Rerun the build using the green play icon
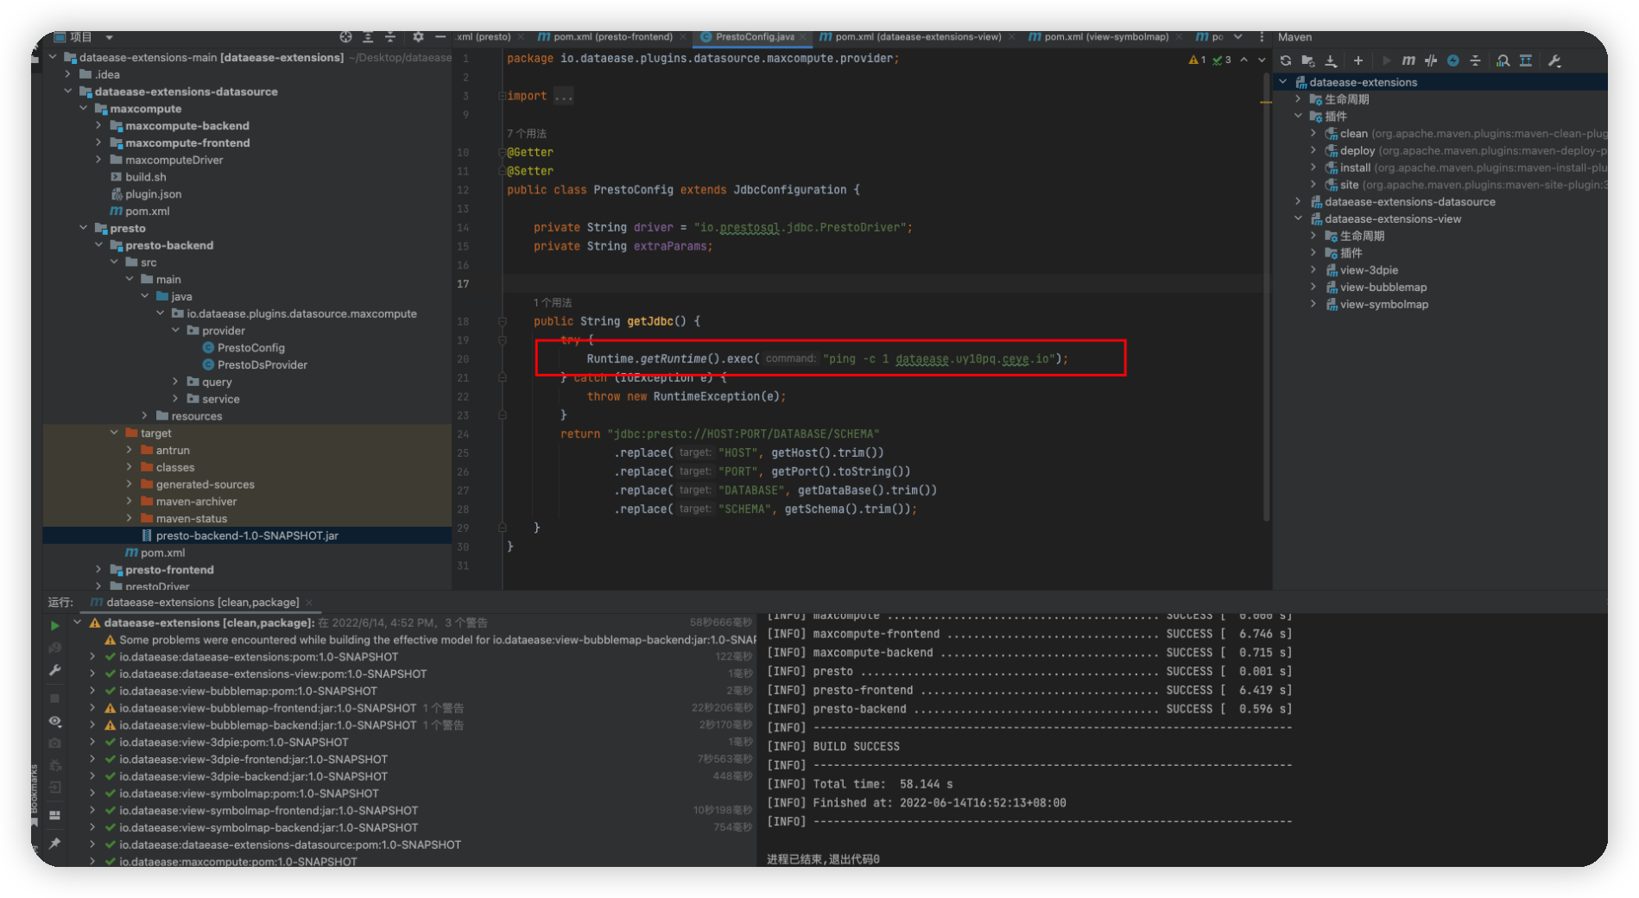This screenshot has width=1639, height=898. coord(54,625)
